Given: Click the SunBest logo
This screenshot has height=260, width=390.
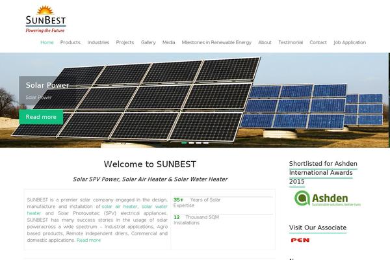Looking at the screenshot, I should (x=45, y=19).
